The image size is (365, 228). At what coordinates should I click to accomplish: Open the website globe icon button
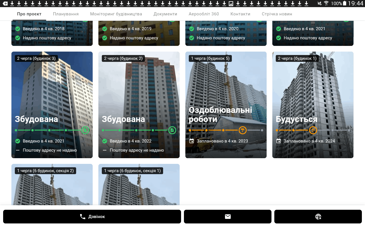click(x=318, y=217)
